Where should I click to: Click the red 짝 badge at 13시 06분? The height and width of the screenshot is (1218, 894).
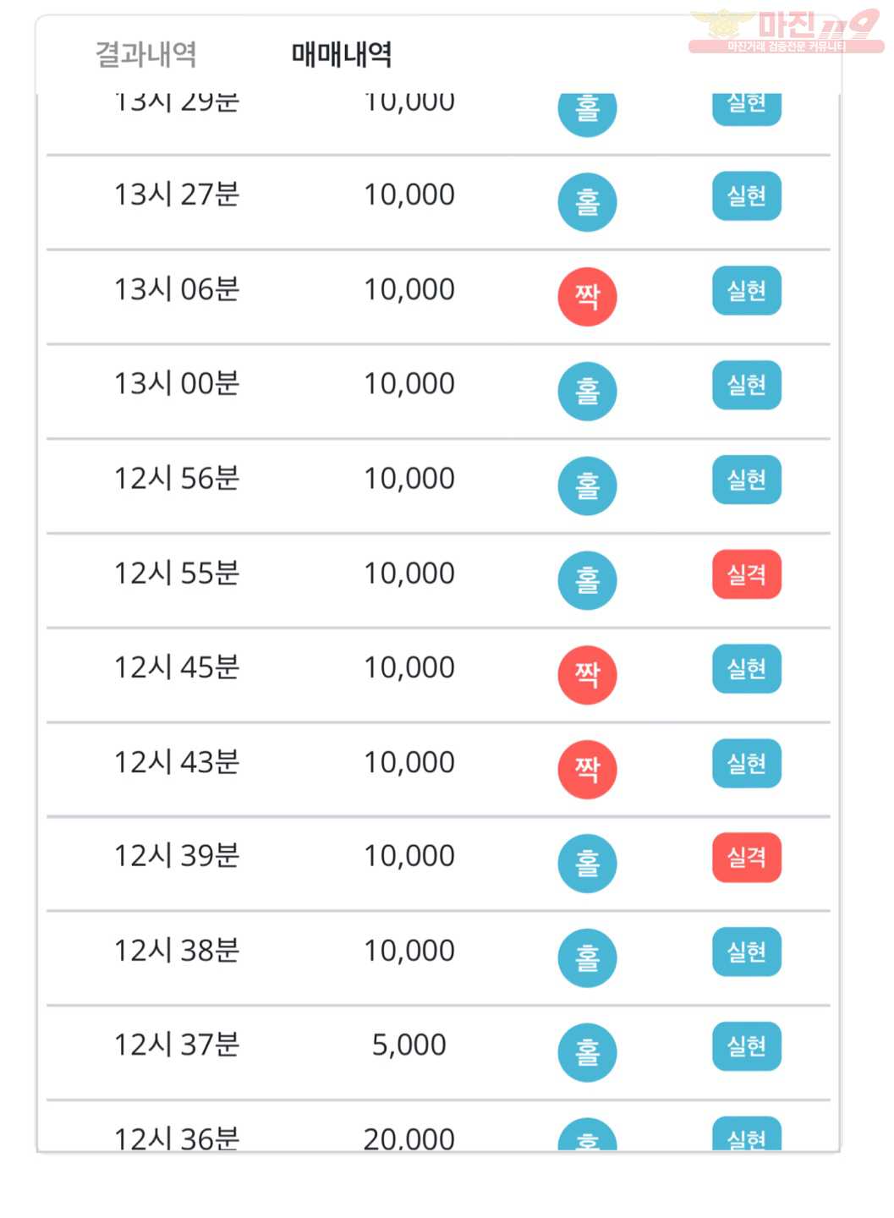(587, 297)
